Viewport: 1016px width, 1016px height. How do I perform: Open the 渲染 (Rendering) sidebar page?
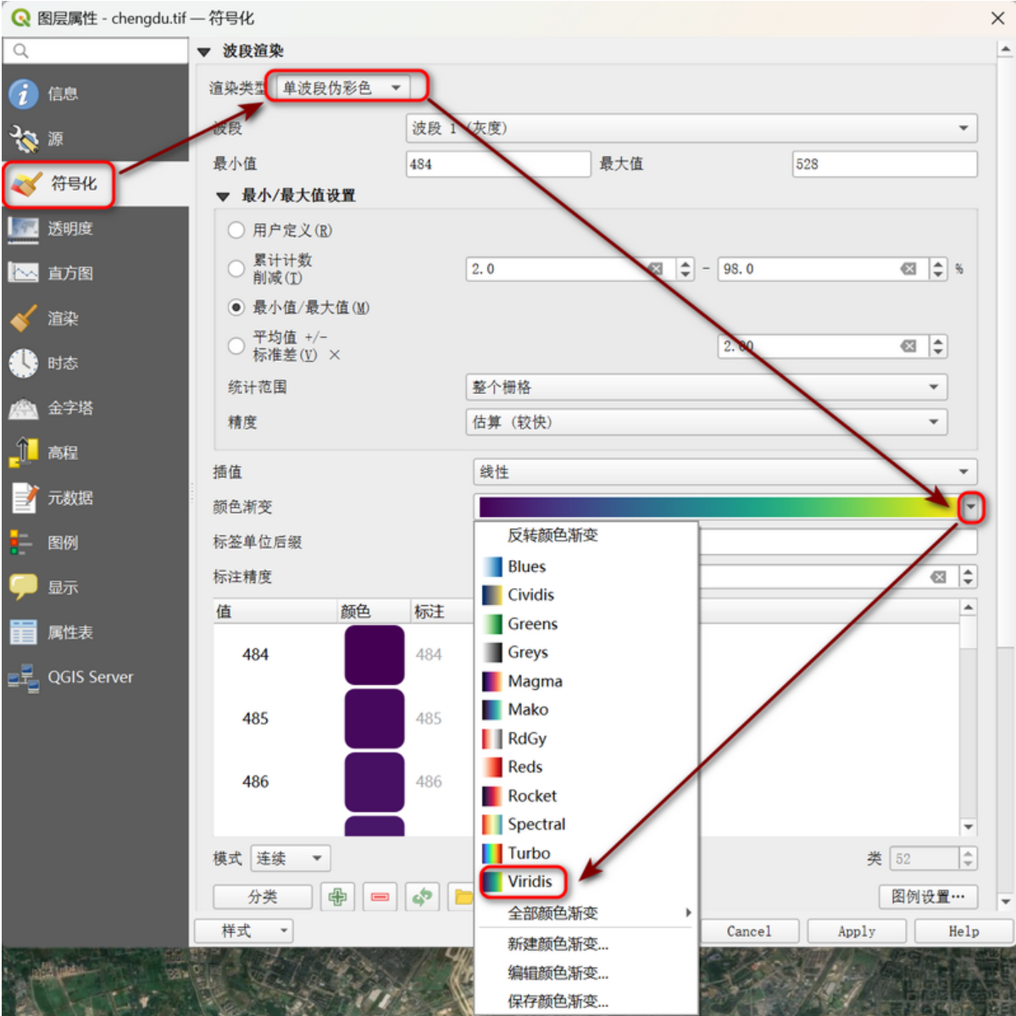[95, 318]
